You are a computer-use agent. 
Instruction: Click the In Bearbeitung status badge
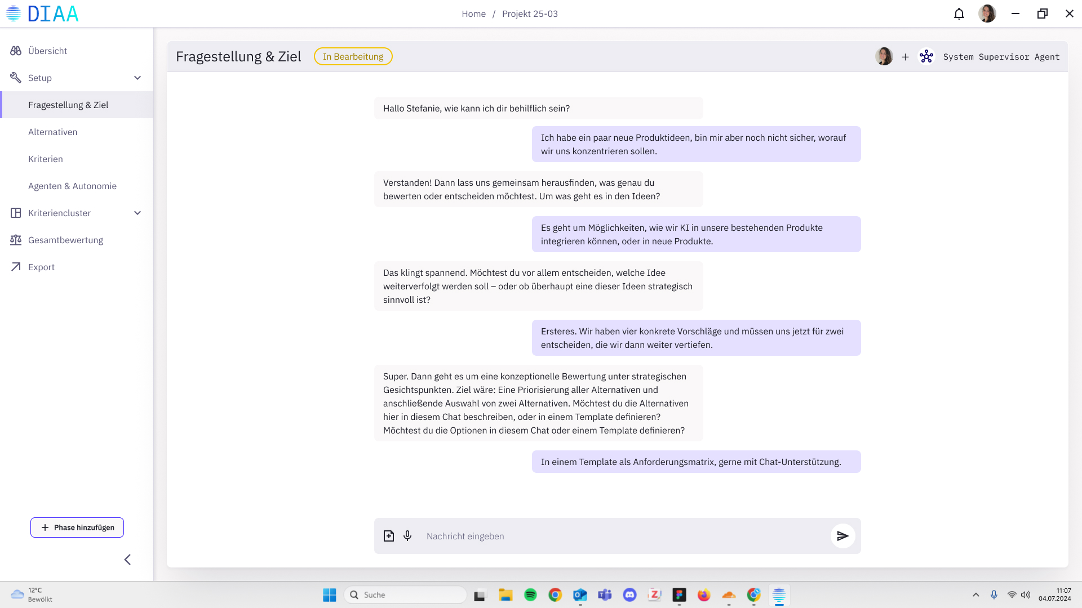tap(353, 56)
